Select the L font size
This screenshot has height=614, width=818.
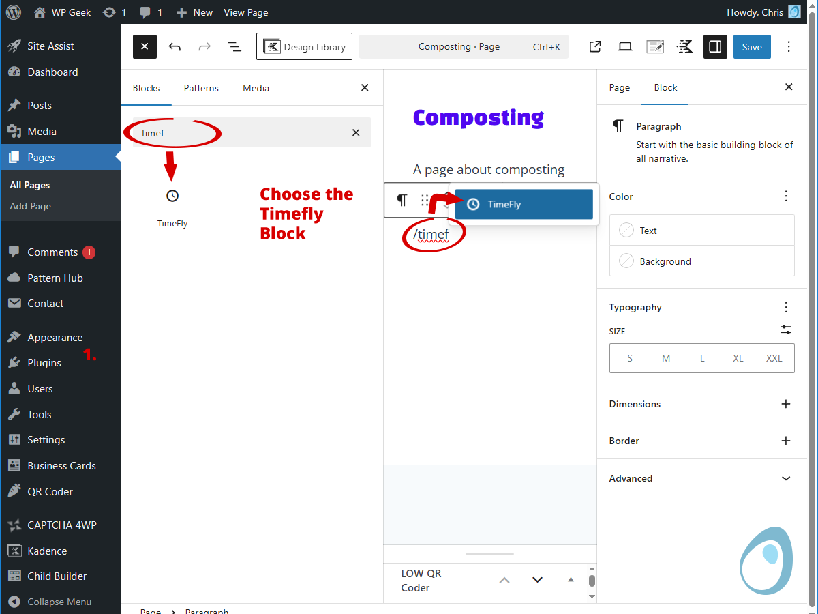702,357
